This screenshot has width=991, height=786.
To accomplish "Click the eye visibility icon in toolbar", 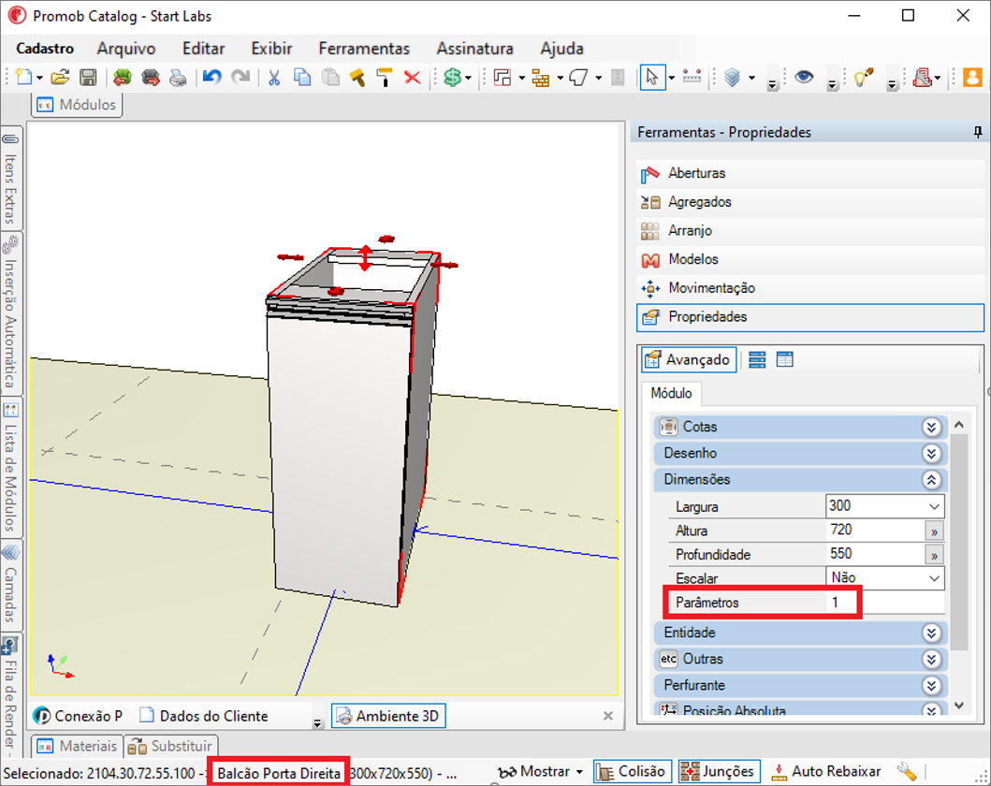I will pyautogui.click(x=804, y=77).
